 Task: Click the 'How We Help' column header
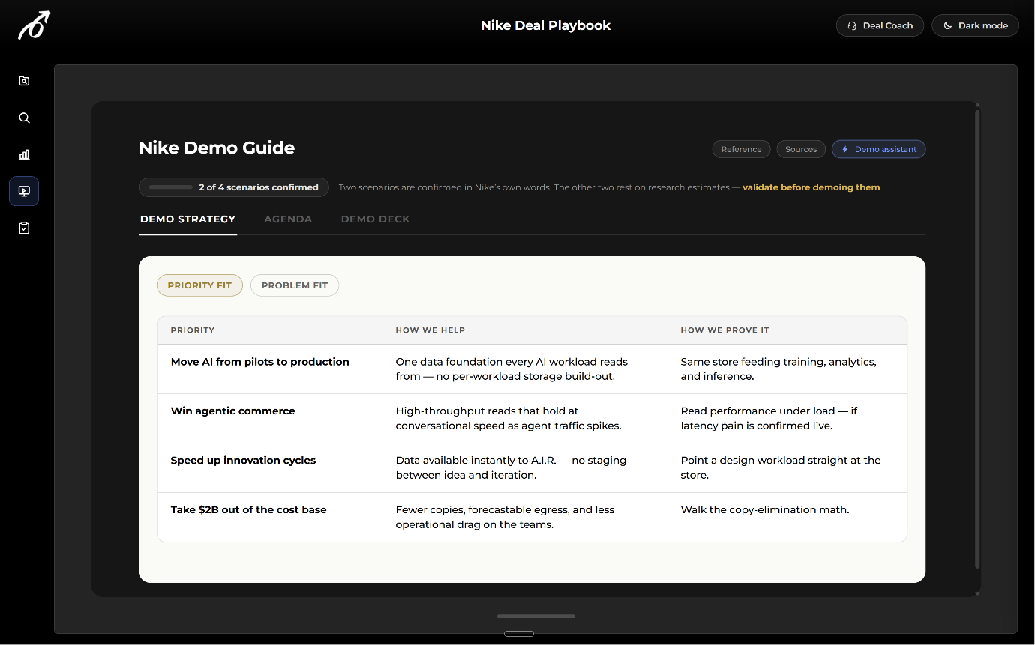(x=430, y=330)
